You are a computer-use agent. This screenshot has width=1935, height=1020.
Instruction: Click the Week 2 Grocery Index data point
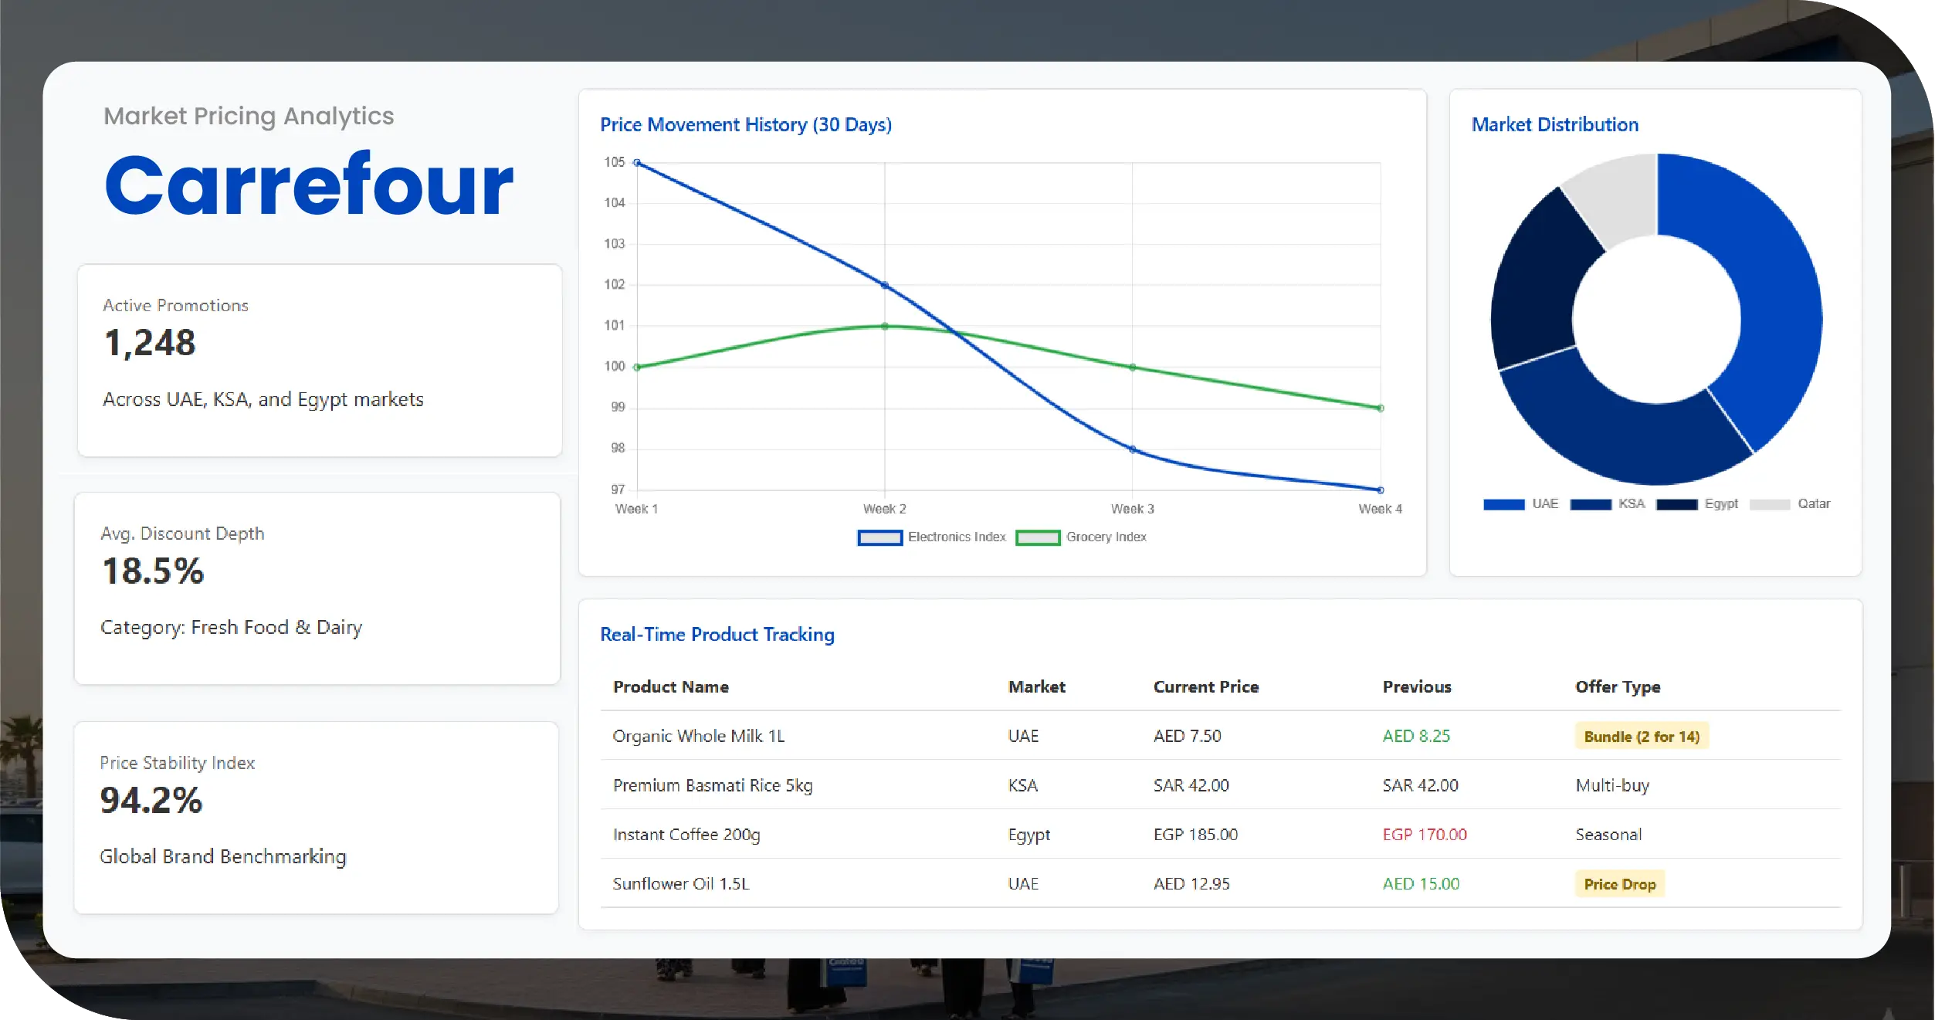885,327
